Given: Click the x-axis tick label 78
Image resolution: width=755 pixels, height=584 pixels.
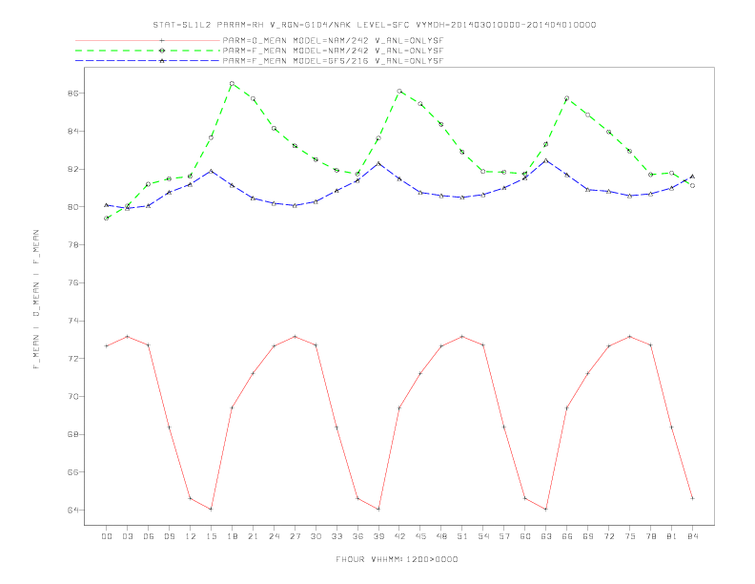Looking at the screenshot, I should pyautogui.click(x=650, y=536).
